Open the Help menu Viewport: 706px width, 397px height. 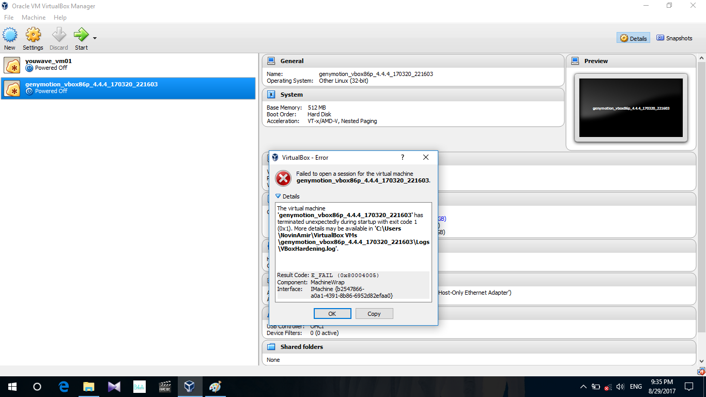click(60, 18)
